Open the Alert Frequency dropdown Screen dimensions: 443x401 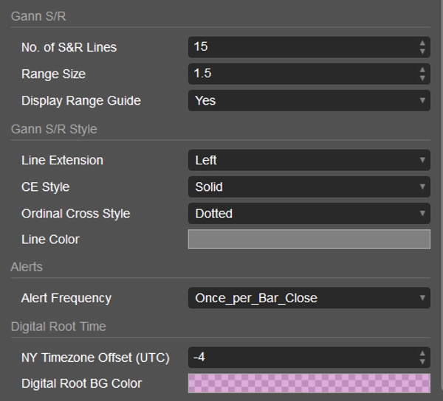click(x=309, y=299)
